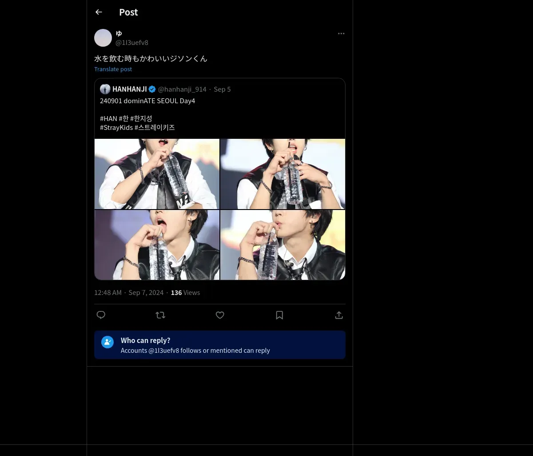533x456 pixels.
Task: Click the Who can reply people icon
Action: [107, 342]
